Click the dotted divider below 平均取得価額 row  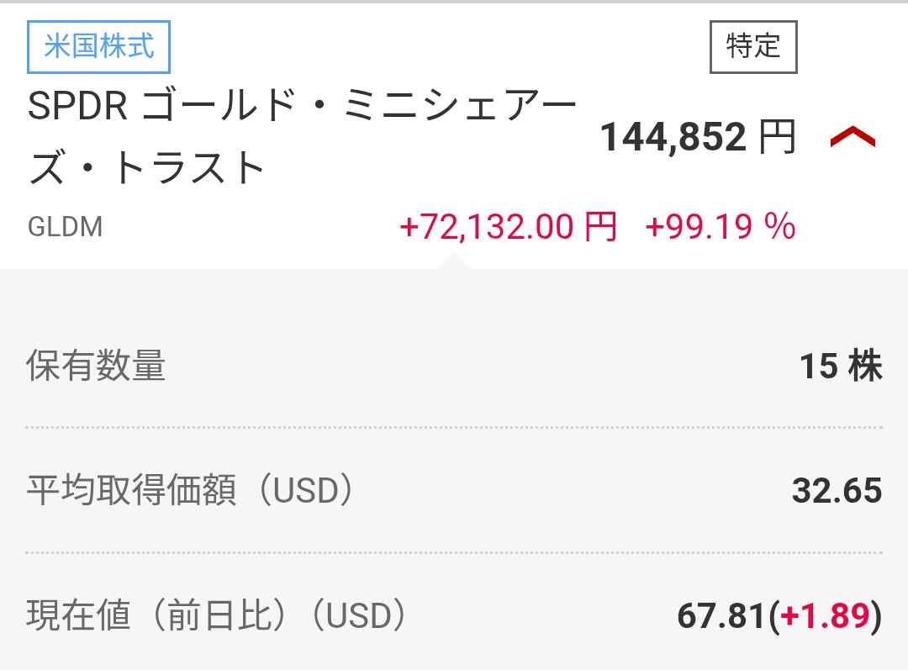coord(454,552)
